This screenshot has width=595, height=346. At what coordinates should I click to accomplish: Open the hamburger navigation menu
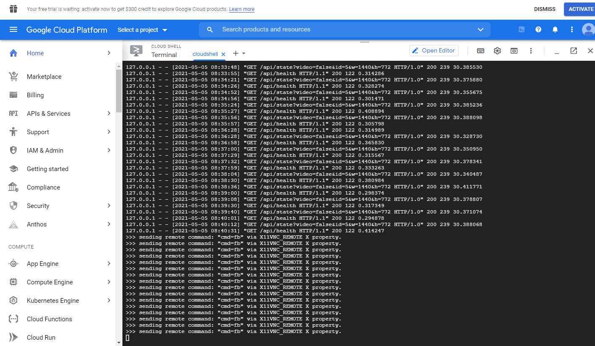pyautogui.click(x=13, y=30)
